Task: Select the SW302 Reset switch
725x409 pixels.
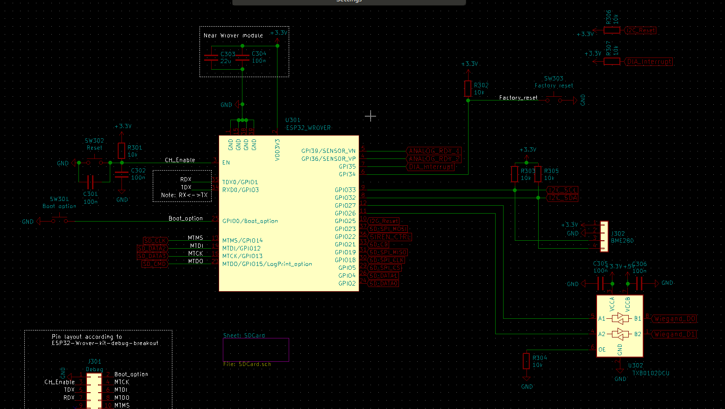Action: coord(94,162)
